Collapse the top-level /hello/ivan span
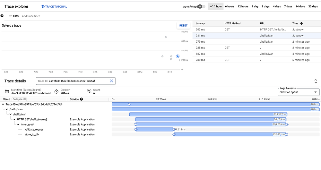The height and width of the screenshot is (170, 321). pyautogui.click(x=7, y=109)
